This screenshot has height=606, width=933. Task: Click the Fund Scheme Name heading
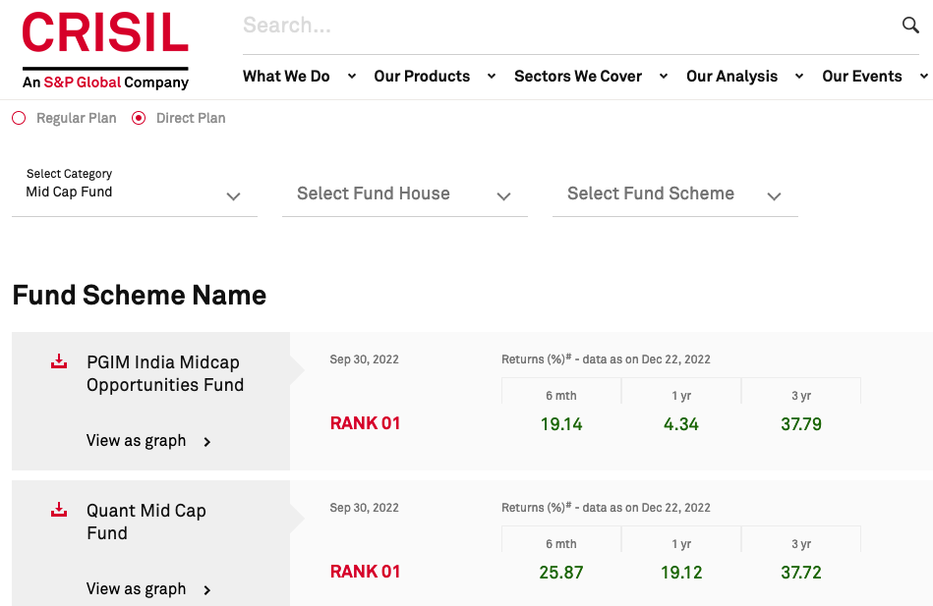140,295
